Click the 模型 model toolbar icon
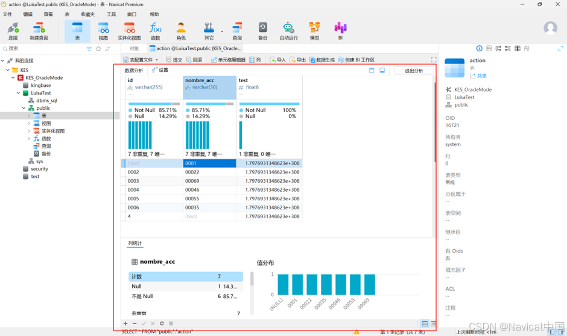This screenshot has width=567, height=336. pyautogui.click(x=315, y=31)
